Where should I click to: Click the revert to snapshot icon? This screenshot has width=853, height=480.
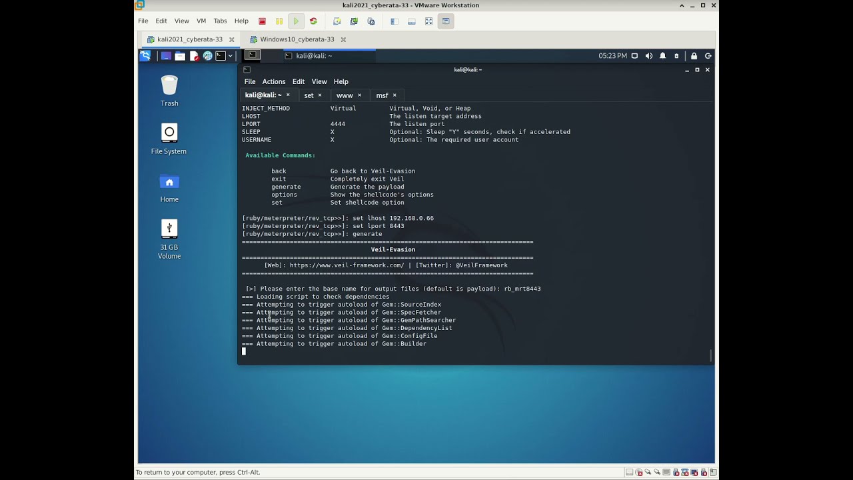click(x=354, y=21)
